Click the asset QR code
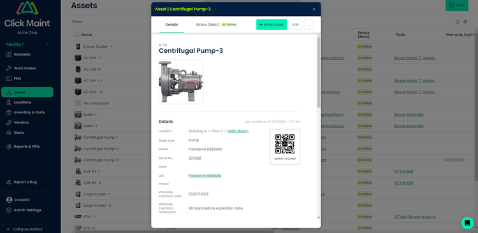Viewport: 478px width, 233px height. click(285, 144)
